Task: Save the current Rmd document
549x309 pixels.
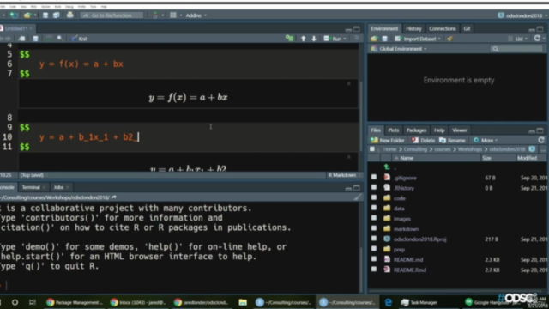Action: [x=35, y=39]
